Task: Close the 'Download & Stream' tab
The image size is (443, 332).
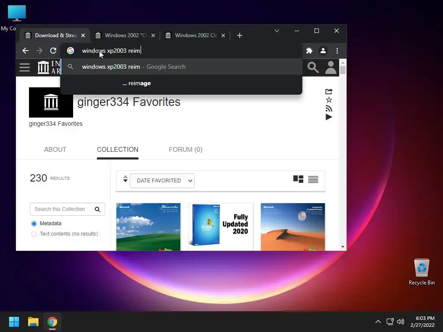Action: (83, 35)
